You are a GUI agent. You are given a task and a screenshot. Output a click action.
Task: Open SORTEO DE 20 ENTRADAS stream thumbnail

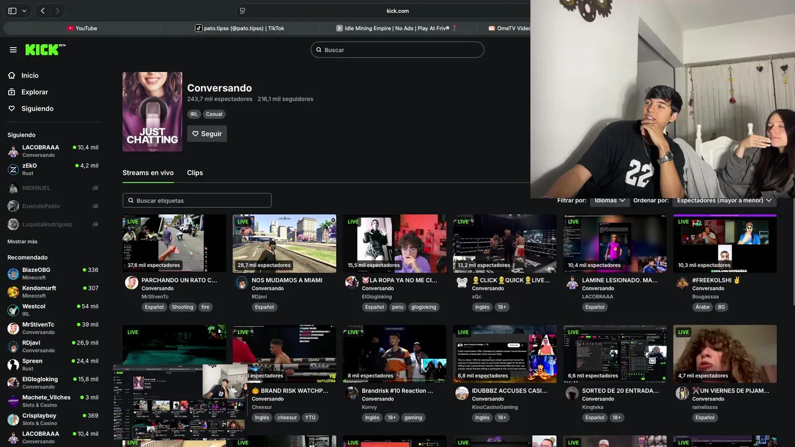click(x=615, y=354)
